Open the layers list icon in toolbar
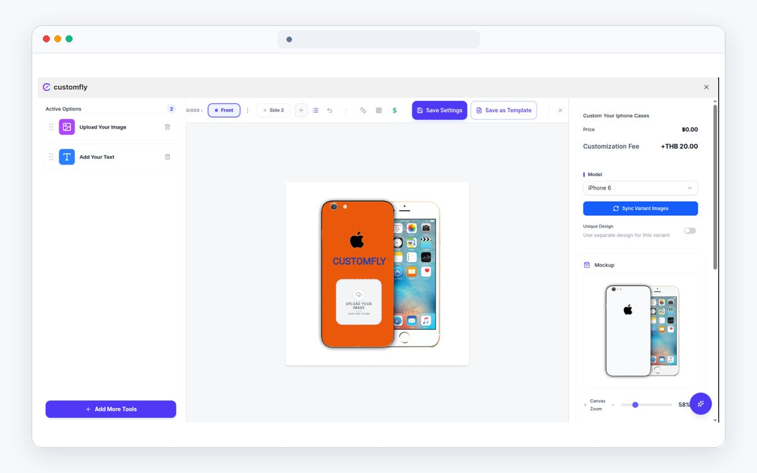Screen dimensions: 757x473 coord(315,110)
